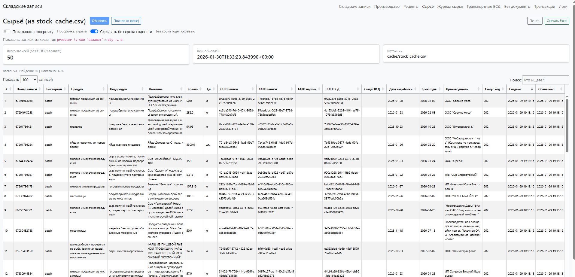Enable the Показывать просрочку switch
575x277 pixels.
[x=7, y=32]
